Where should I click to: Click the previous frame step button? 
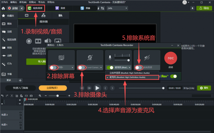[82, 88]
